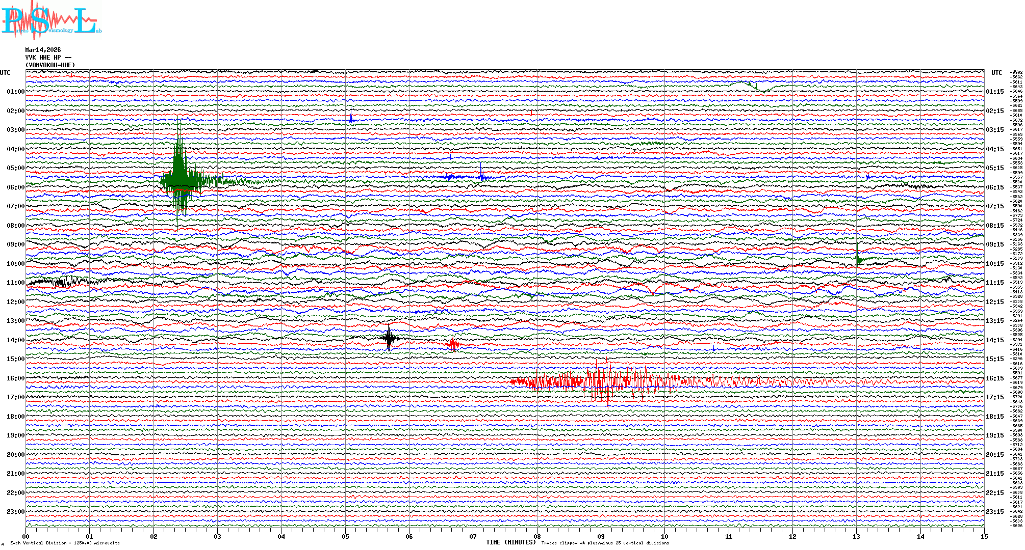
Task: Click the small red spike near 14:00 row
Action: [x=453, y=344]
